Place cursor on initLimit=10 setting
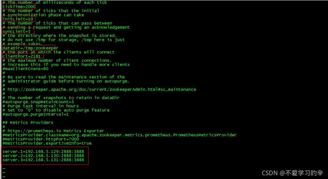The width and height of the screenshot is (328, 179). point(18,19)
